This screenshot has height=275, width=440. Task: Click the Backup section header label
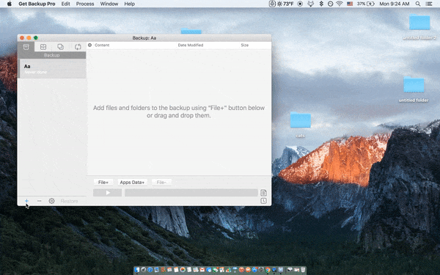tap(51, 55)
